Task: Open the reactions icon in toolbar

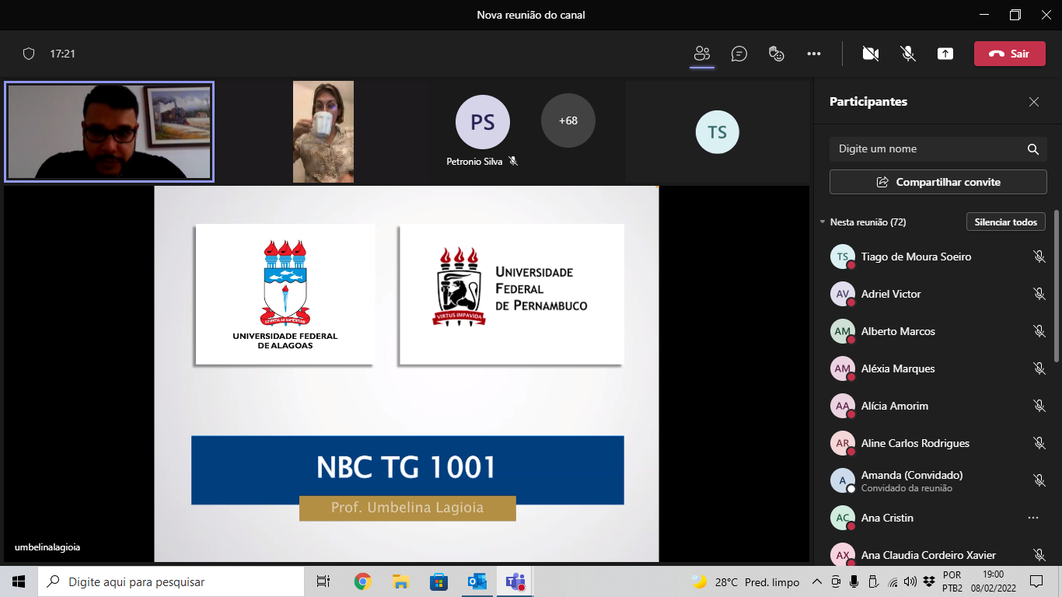Action: (776, 54)
